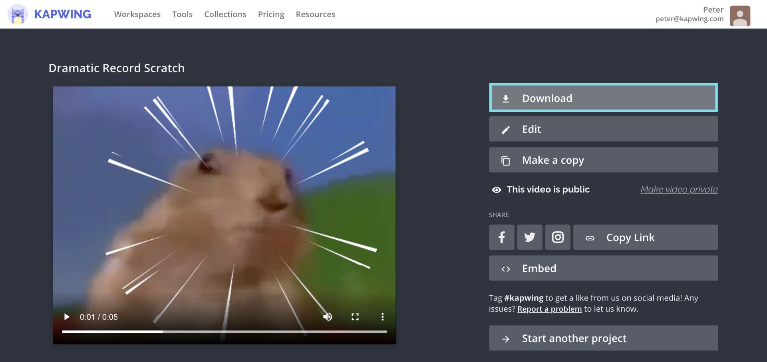Screen dimensions: 767x362
Task: Share video on Instagram
Action: pyautogui.click(x=558, y=237)
